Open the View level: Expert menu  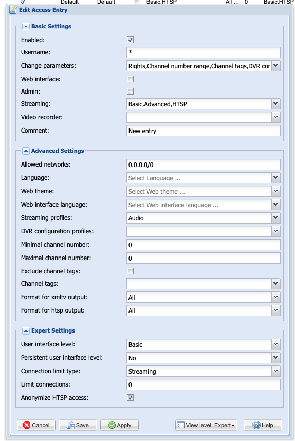(206, 425)
